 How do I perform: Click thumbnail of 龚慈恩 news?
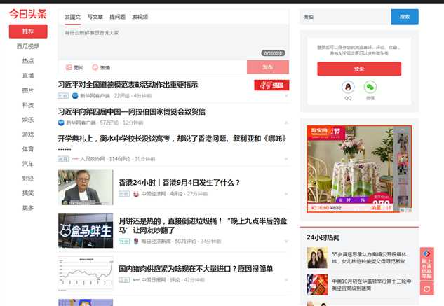[x=317, y=258]
